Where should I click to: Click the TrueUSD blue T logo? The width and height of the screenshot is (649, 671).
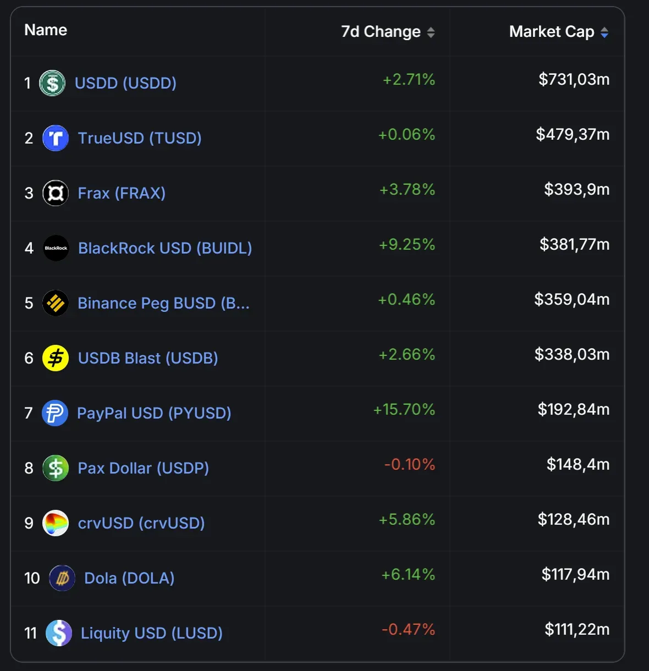pyautogui.click(x=56, y=138)
